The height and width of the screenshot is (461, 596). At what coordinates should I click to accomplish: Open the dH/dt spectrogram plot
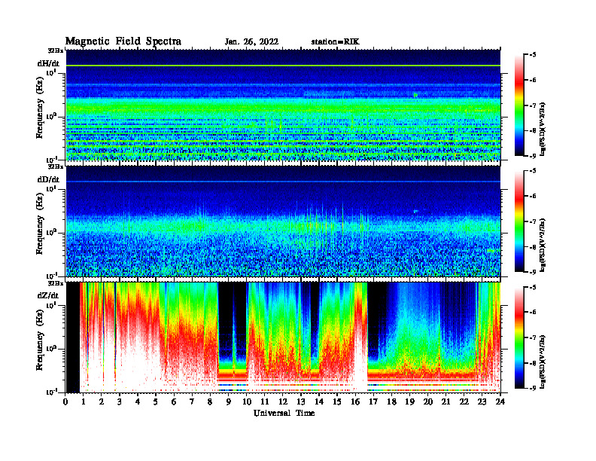click(283, 105)
